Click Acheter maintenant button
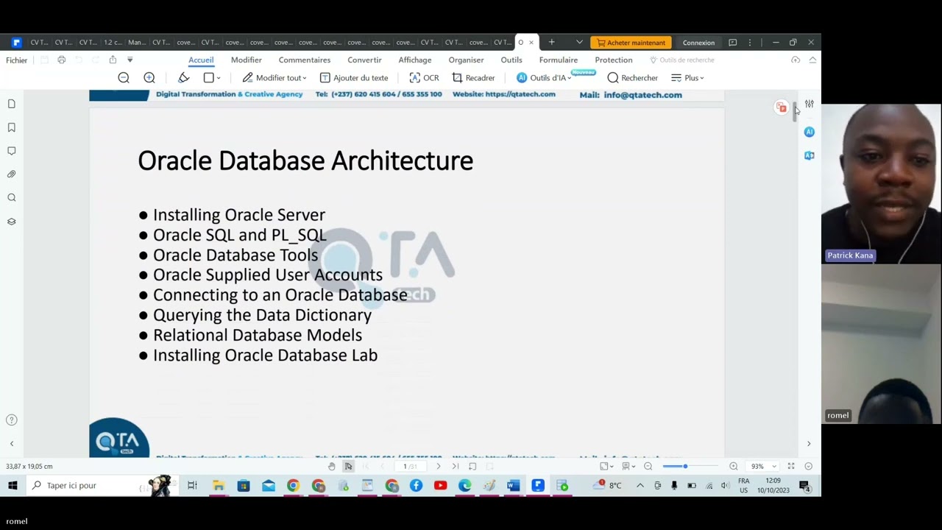Image resolution: width=942 pixels, height=530 pixels. [631, 42]
